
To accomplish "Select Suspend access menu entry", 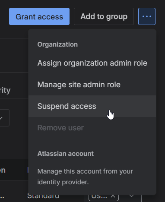I will (x=92, y=106).
